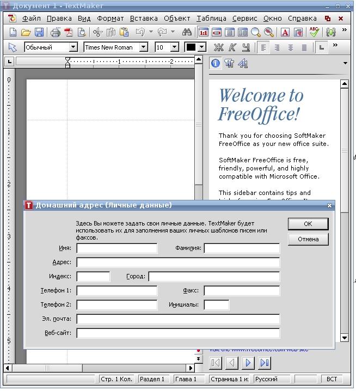
Task: Expand standard toolbar overflow chevron
Action: (344, 30)
